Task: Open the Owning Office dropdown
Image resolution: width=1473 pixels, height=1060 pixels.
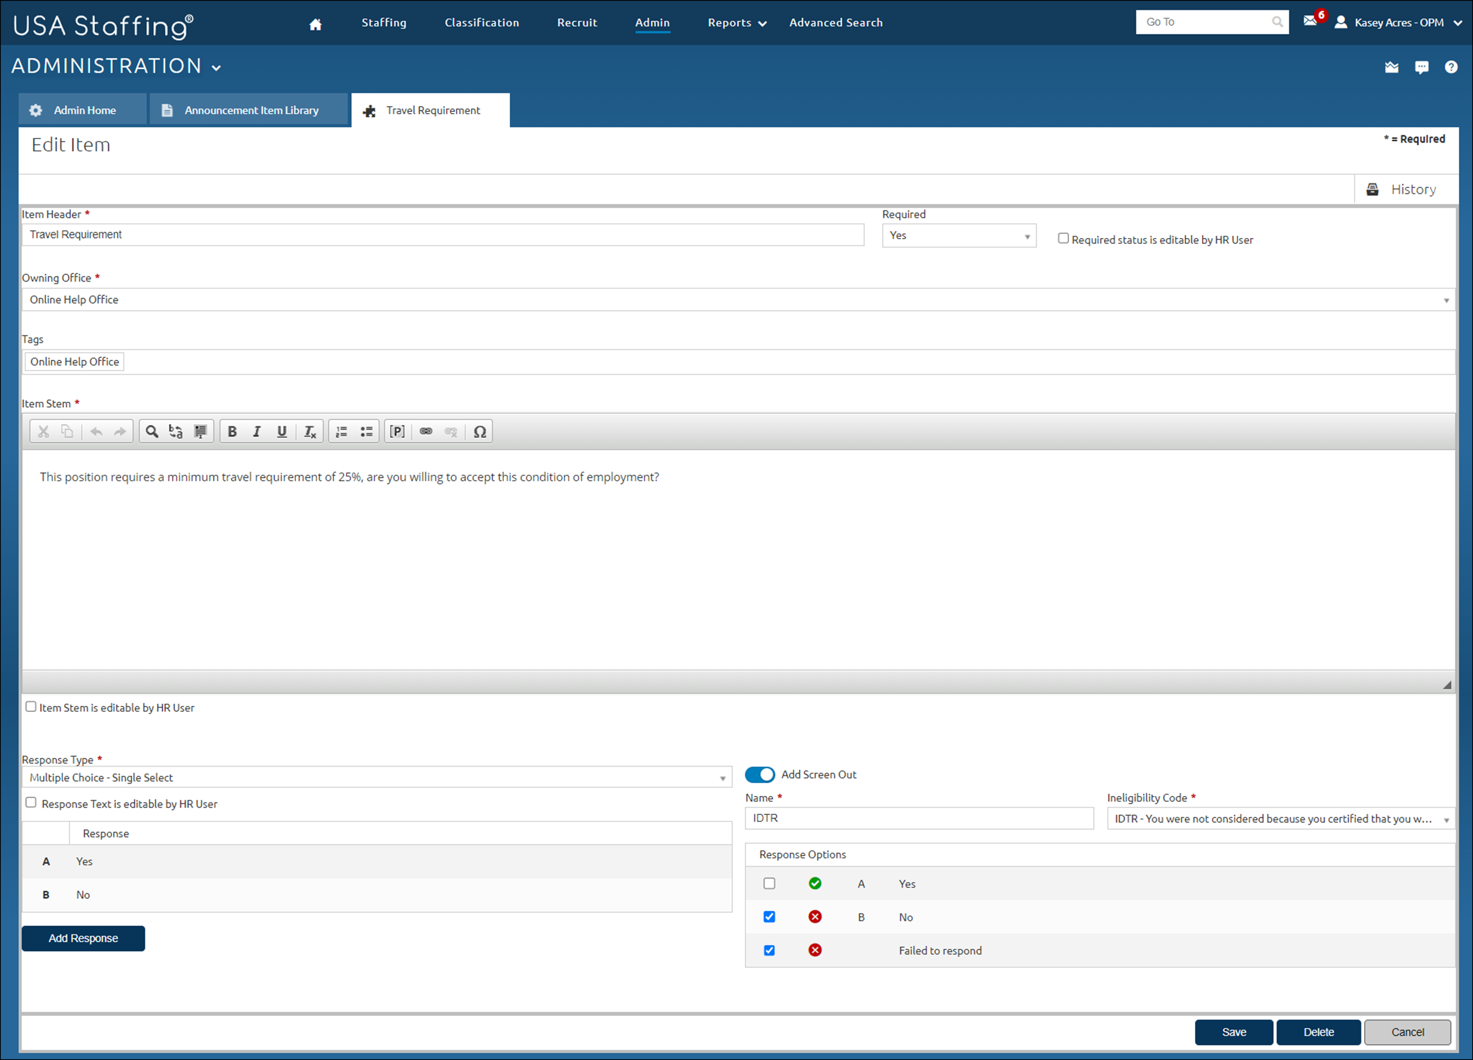Action: 738,299
